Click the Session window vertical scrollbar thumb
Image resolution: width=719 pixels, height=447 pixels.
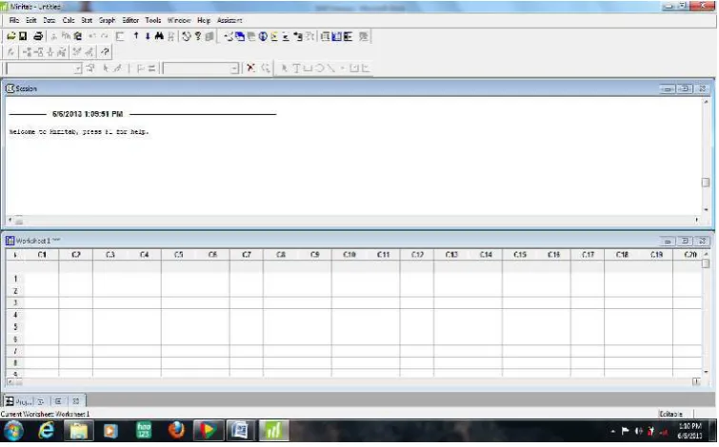pyautogui.click(x=706, y=183)
